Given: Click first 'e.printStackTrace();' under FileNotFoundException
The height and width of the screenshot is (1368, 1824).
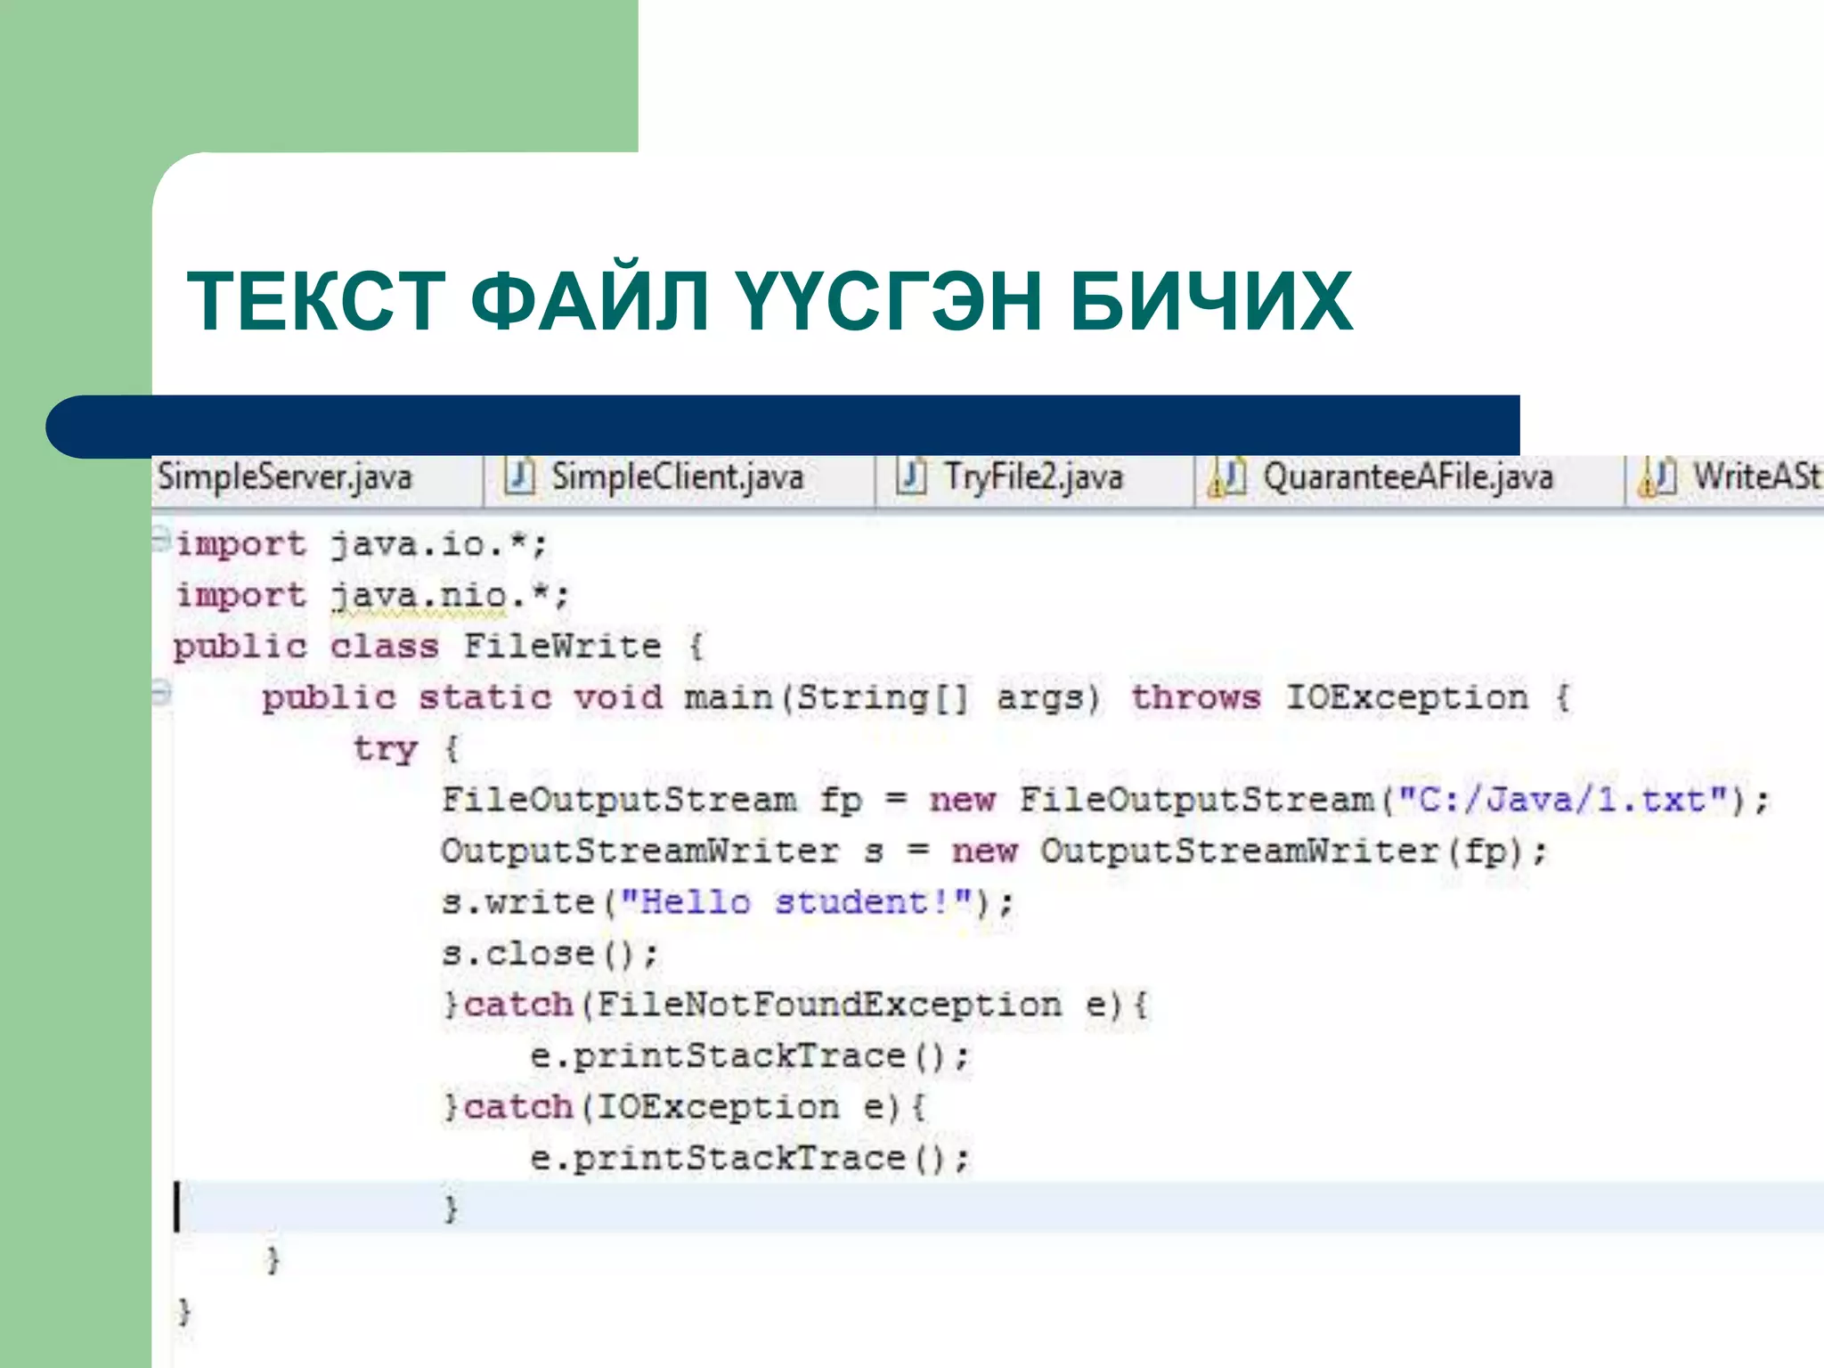Looking at the screenshot, I should (x=749, y=1056).
